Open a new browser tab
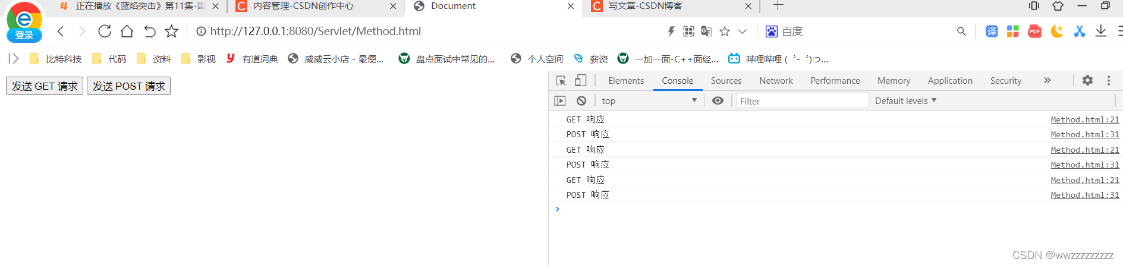Screen dimensions: 1123x265 point(778,5)
